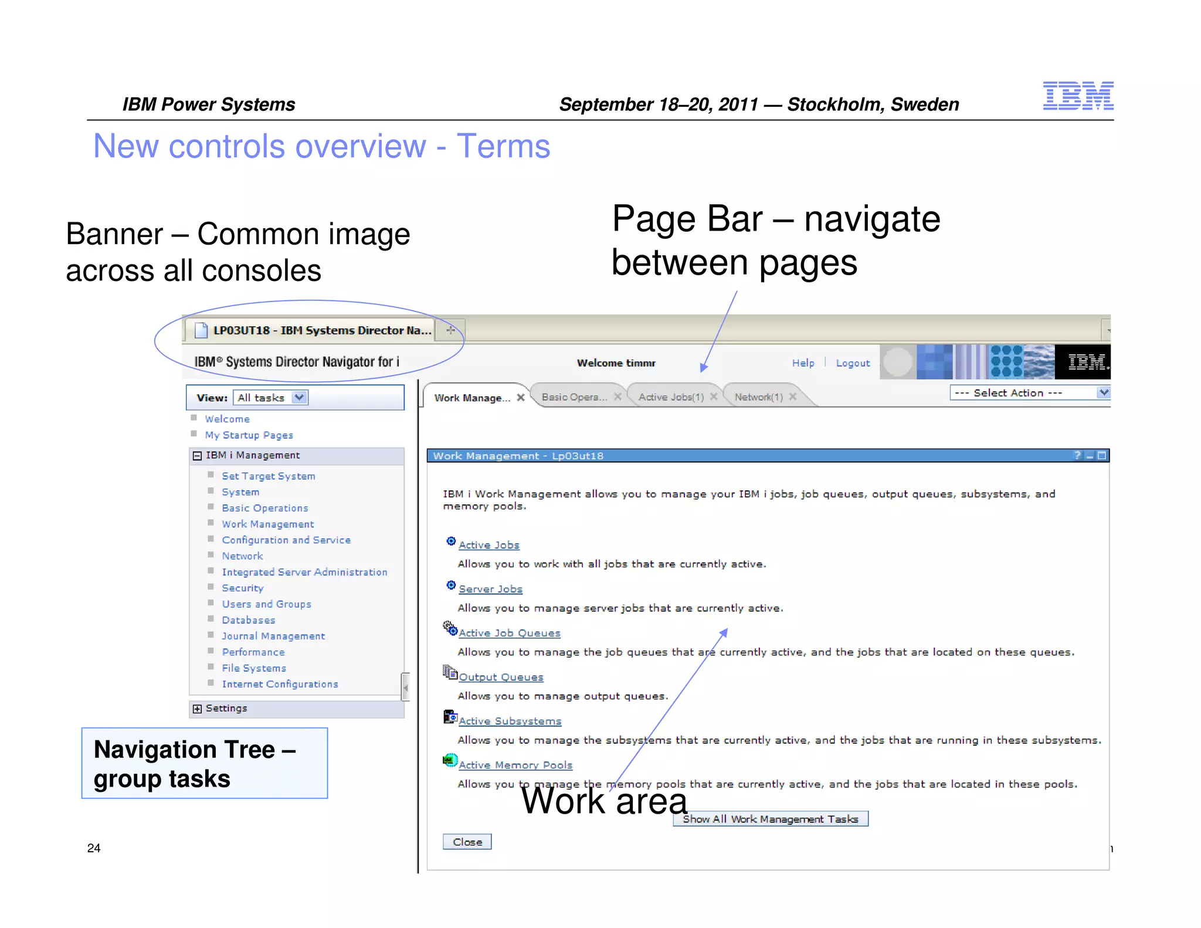Screen dimensions: 1201x928
Task: Select Welcome in navigation tree
Action: click(x=228, y=419)
